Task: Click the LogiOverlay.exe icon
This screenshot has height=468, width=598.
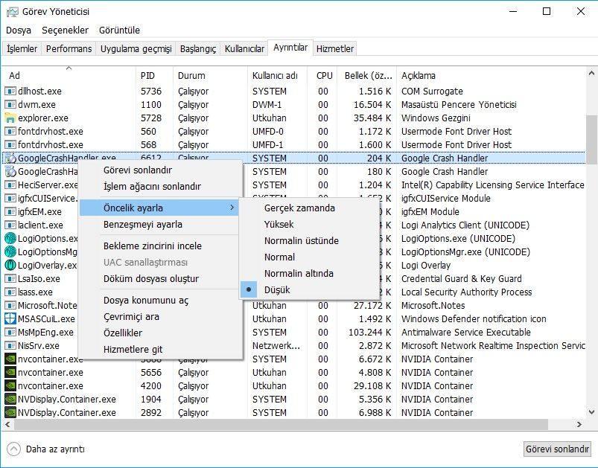Action: 10,265
